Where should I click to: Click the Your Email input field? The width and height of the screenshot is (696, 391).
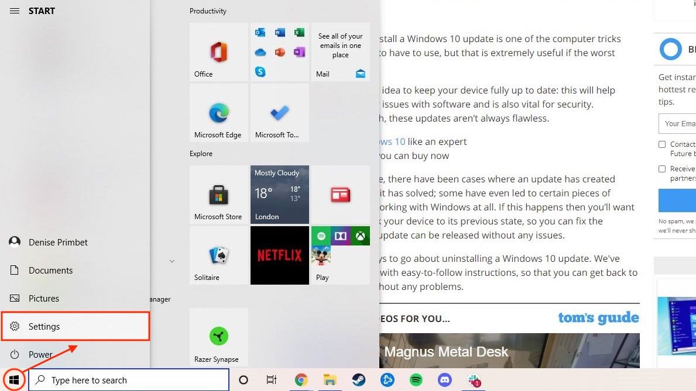click(682, 123)
